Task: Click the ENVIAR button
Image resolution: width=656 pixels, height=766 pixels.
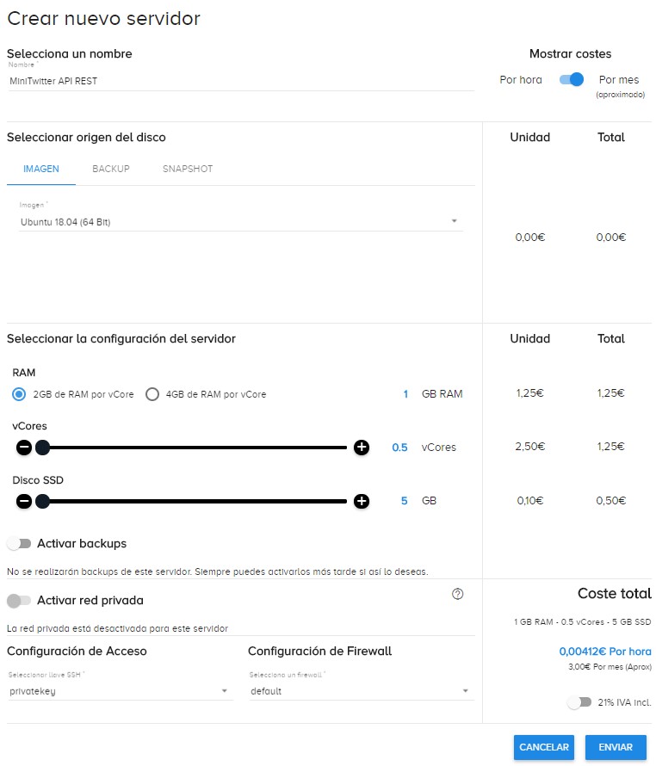Action: coord(616,747)
